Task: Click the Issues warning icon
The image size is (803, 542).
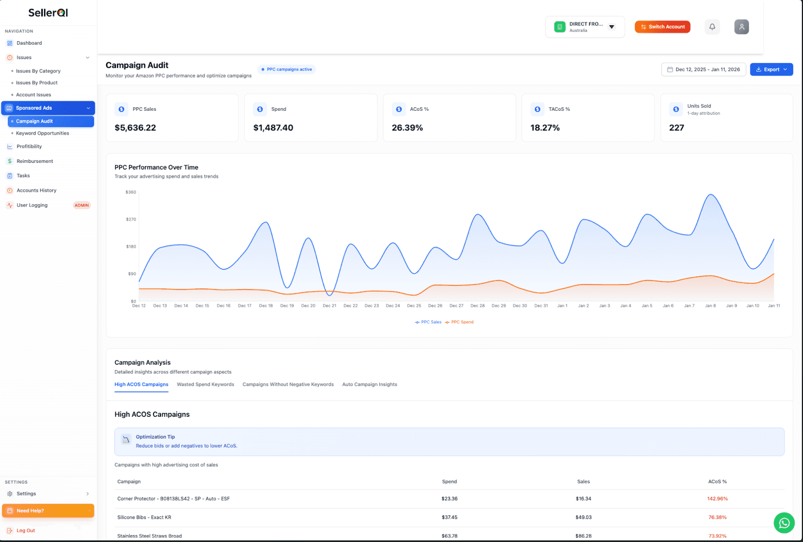Action: coord(10,58)
